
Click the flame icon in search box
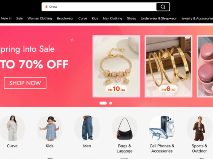point(46,7)
